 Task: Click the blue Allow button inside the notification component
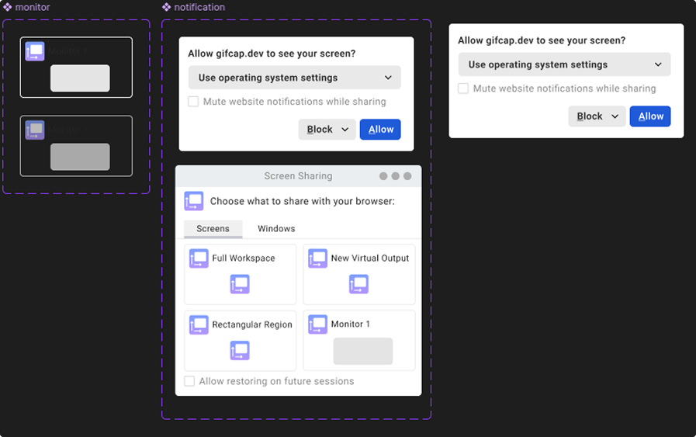pyautogui.click(x=380, y=129)
